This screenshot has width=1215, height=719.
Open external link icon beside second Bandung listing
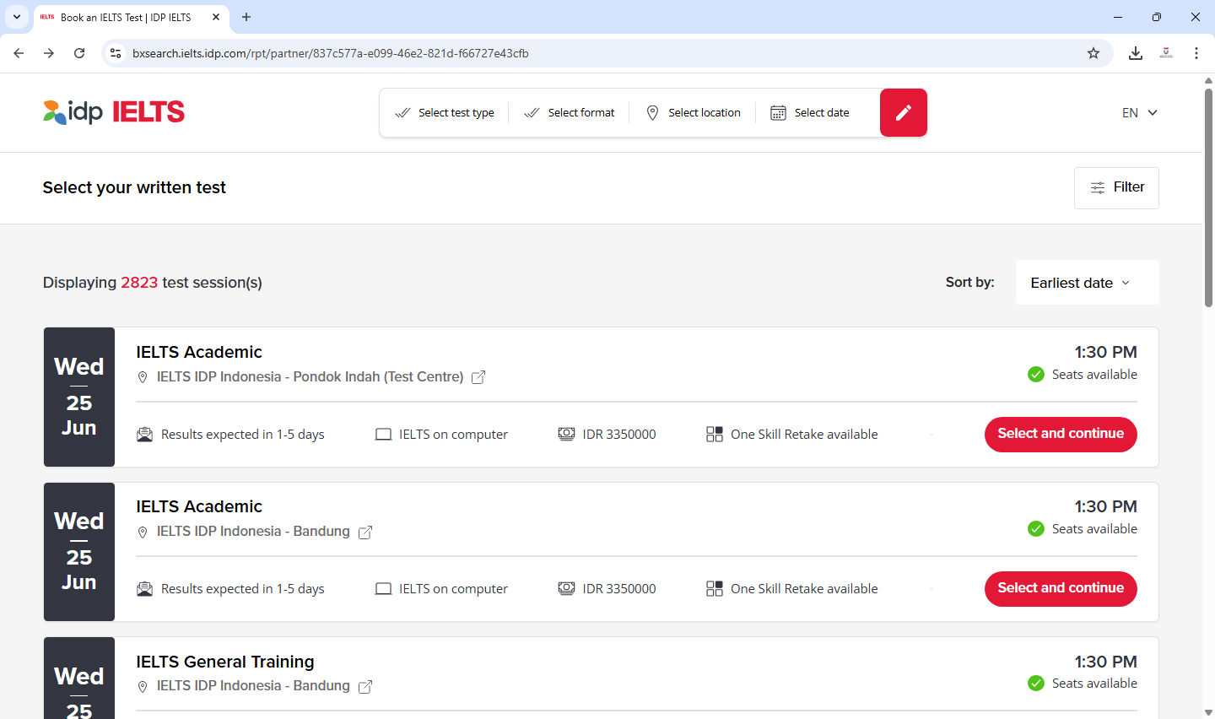[x=365, y=687]
